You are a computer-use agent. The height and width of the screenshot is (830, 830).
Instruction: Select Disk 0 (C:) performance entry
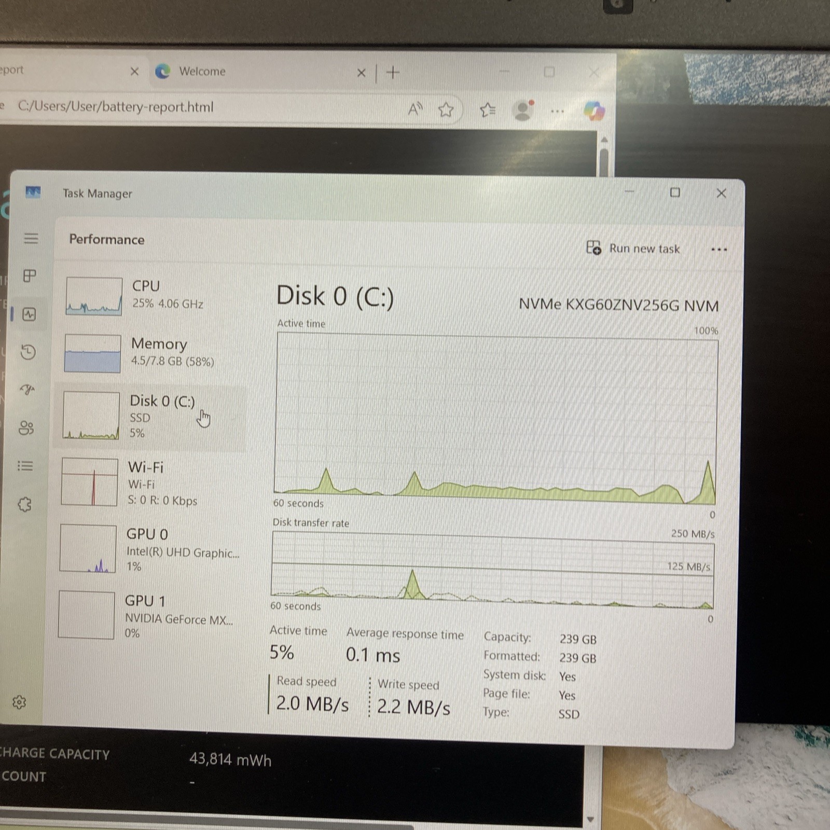pos(150,416)
